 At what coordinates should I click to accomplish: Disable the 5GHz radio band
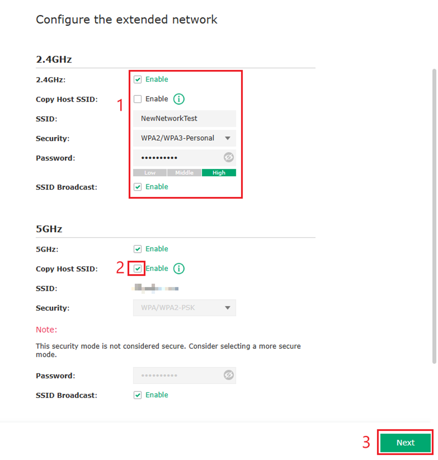point(138,249)
